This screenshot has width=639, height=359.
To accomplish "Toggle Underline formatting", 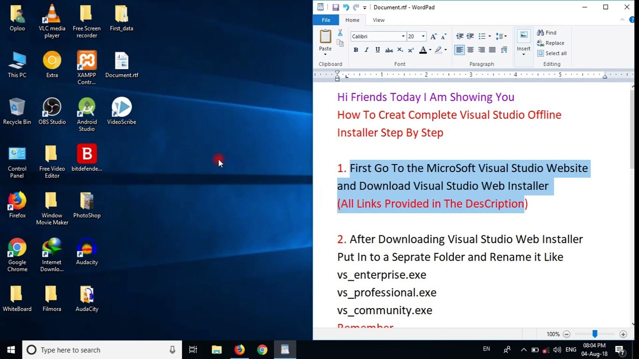I will (x=377, y=50).
